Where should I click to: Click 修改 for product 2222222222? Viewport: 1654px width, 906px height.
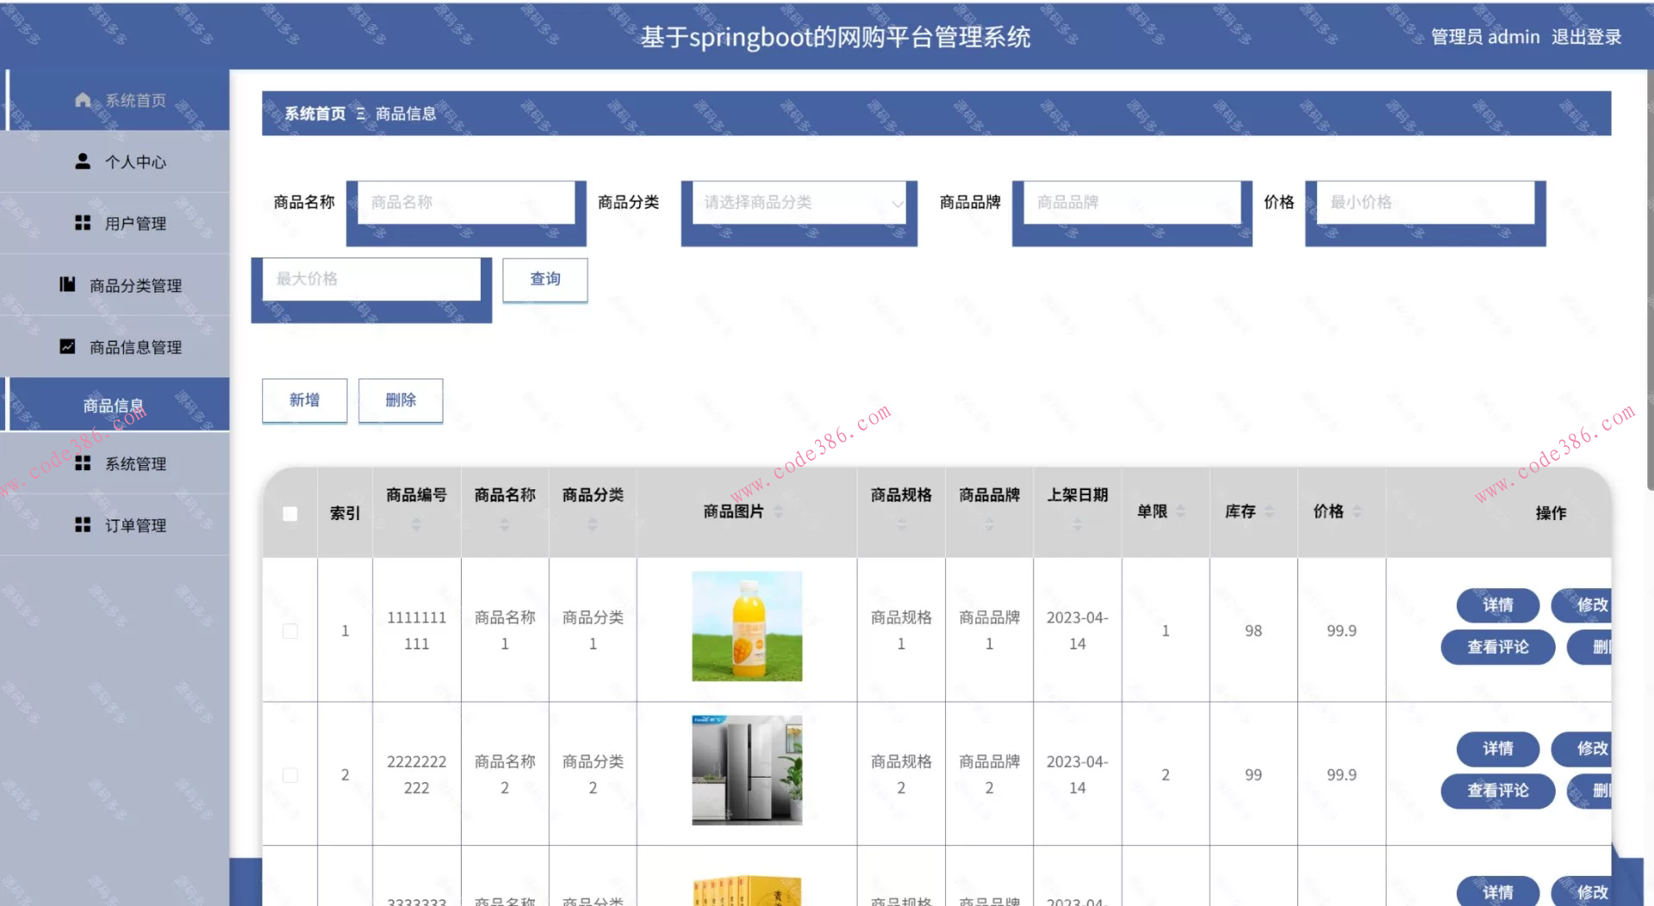coord(1582,749)
